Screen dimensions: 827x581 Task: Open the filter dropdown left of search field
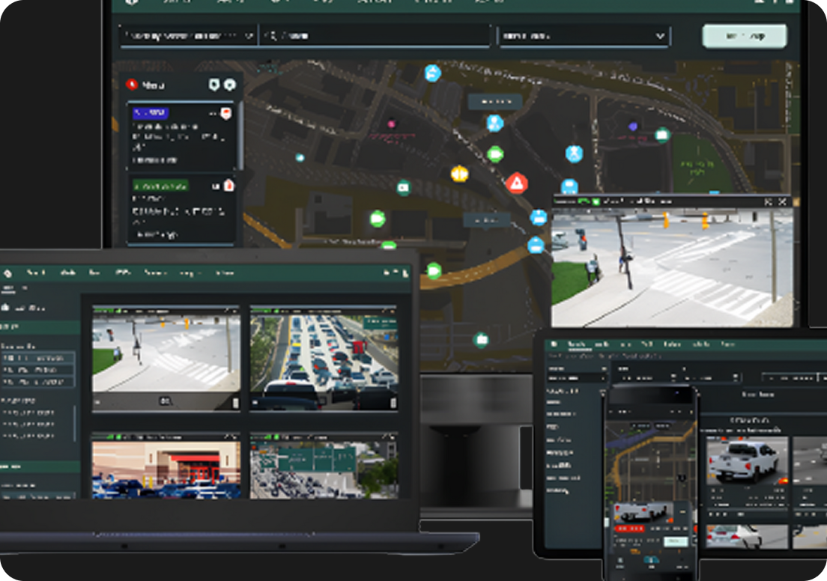click(x=188, y=35)
